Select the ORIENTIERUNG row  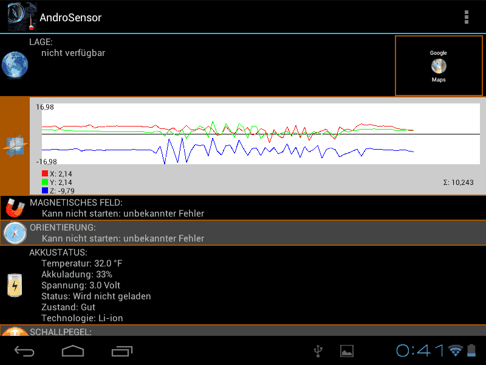coord(243,233)
